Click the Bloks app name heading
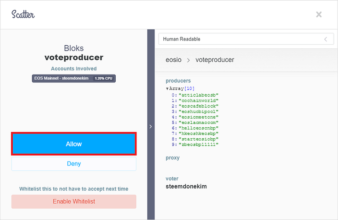338x220 pixels. coord(74,48)
